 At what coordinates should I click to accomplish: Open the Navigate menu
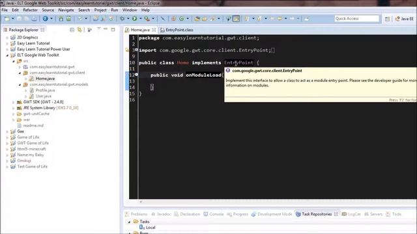[x=66, y=10]
